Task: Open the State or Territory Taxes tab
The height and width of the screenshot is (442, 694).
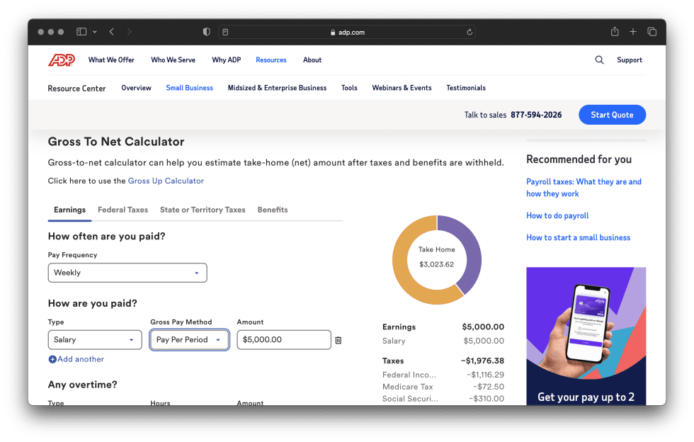Action: [x=203, y=210]
